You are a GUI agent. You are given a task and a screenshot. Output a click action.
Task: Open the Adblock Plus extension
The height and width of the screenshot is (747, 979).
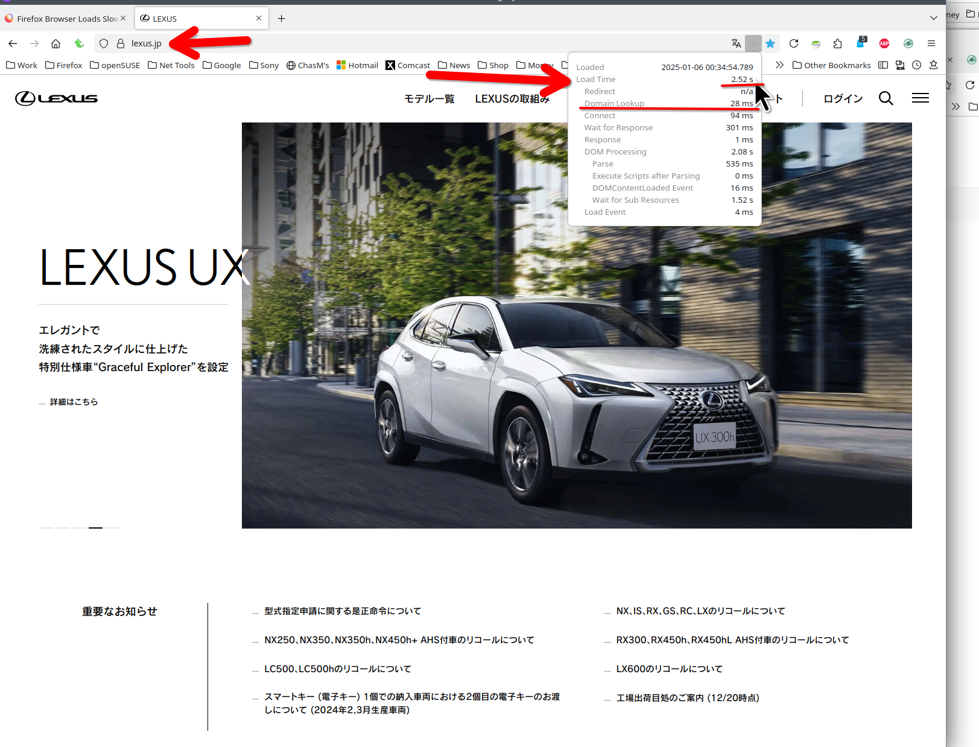click(x=884, y=43)
